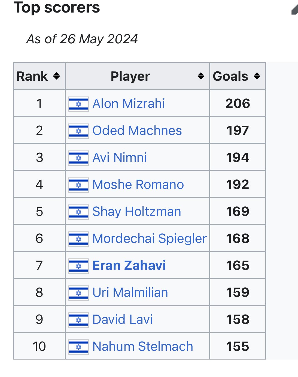Select bold Eran Zahavi link

(x=129, y=266)
